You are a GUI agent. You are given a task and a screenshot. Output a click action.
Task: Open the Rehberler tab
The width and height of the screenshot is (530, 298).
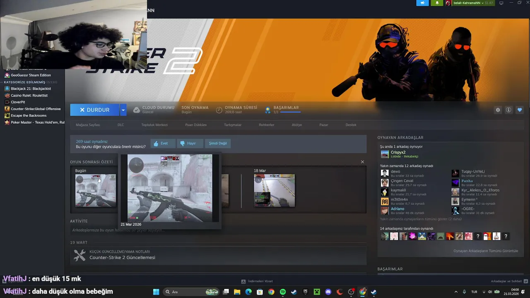tap(267, 125)
